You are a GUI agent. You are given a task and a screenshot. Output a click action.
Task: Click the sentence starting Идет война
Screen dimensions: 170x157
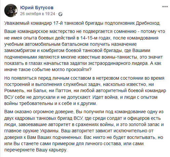81,100
